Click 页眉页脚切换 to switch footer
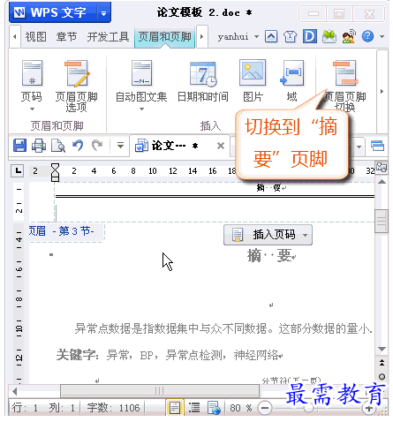This screenshot has width=393, height=422. click(345, 86)
